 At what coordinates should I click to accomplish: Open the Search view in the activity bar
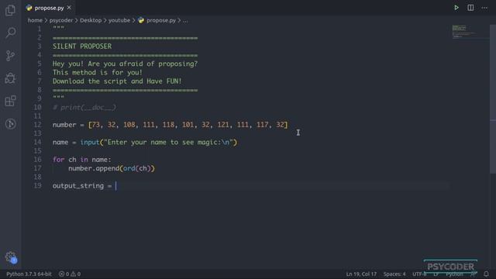coord(10,33)
